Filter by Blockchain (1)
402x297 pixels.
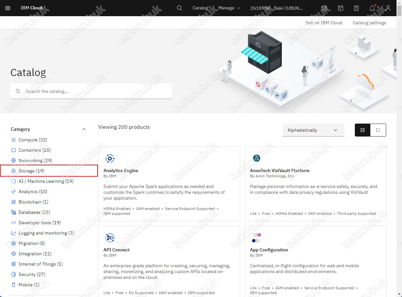34,202
